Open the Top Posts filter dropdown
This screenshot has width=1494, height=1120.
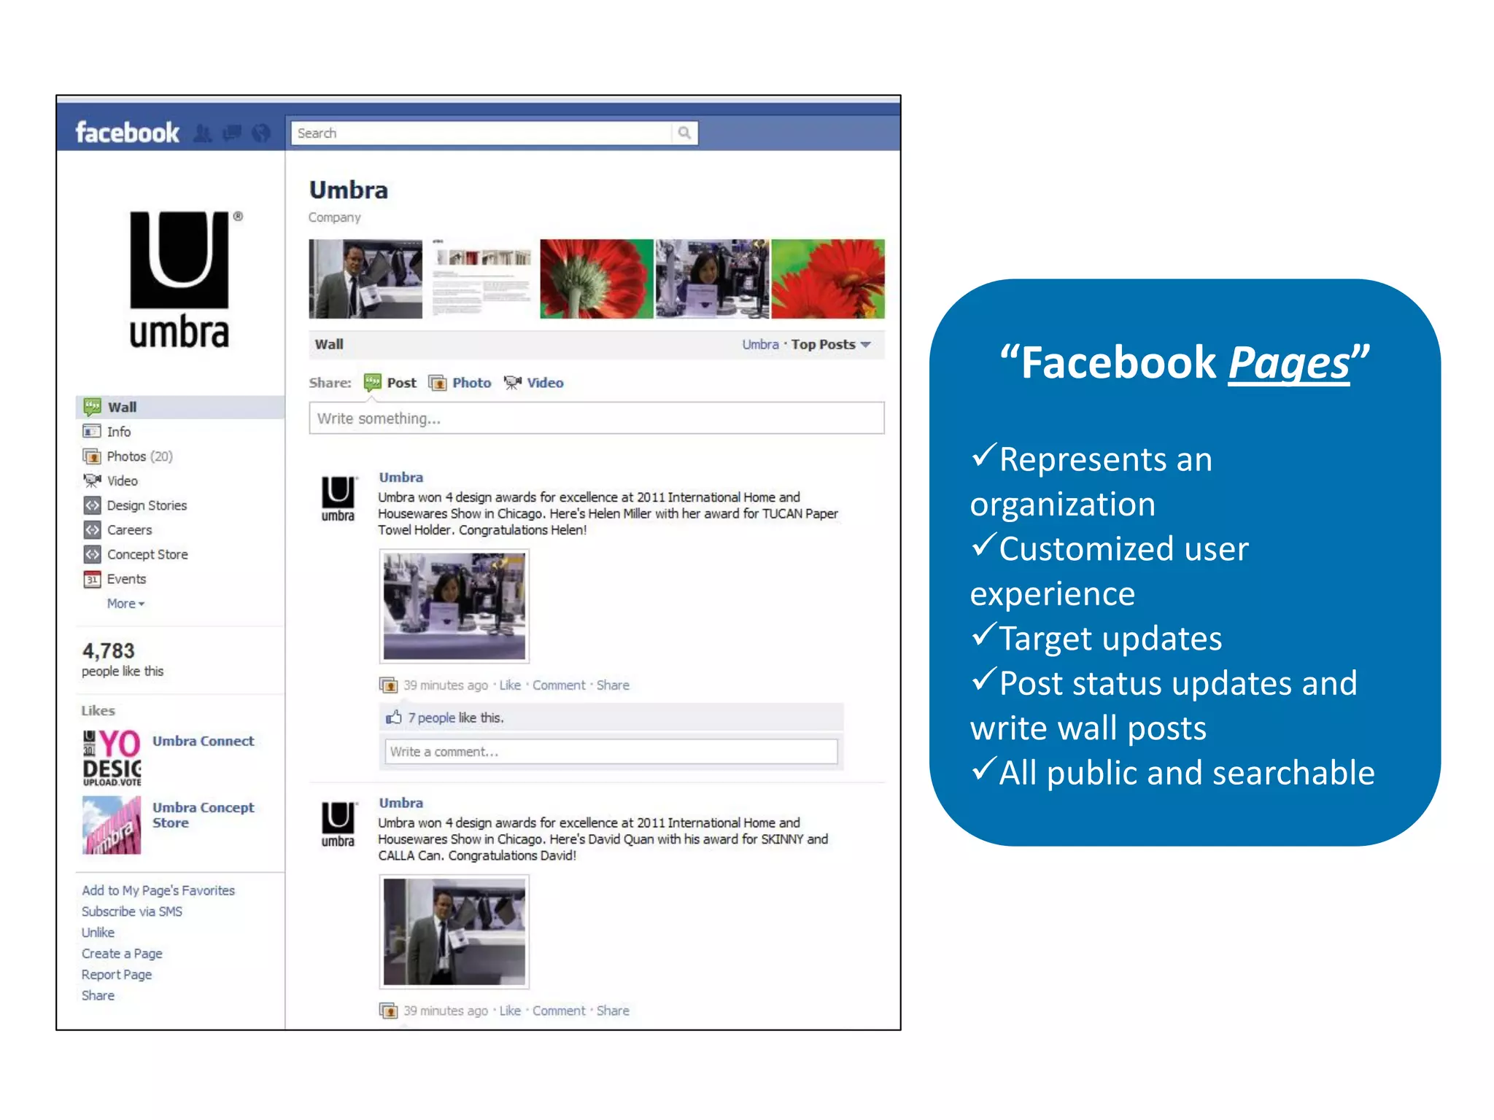(831, 344)
